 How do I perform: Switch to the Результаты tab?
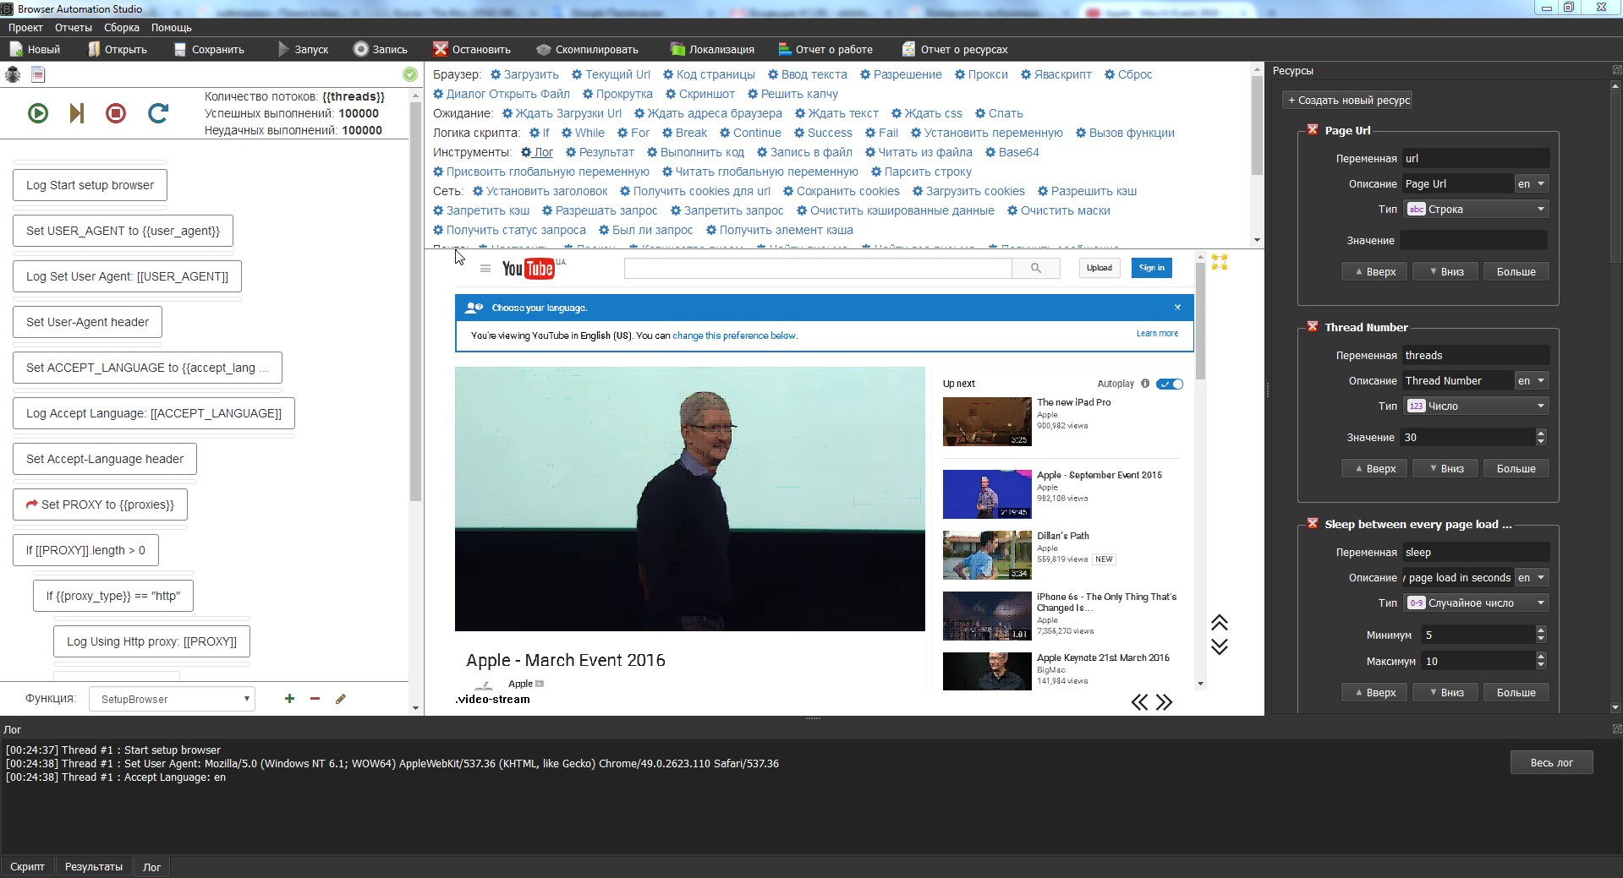coord(94,867)
